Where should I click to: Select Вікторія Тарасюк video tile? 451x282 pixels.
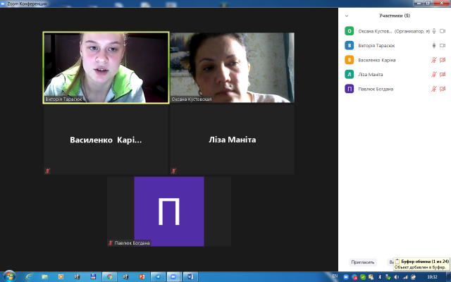pos(106,68)
